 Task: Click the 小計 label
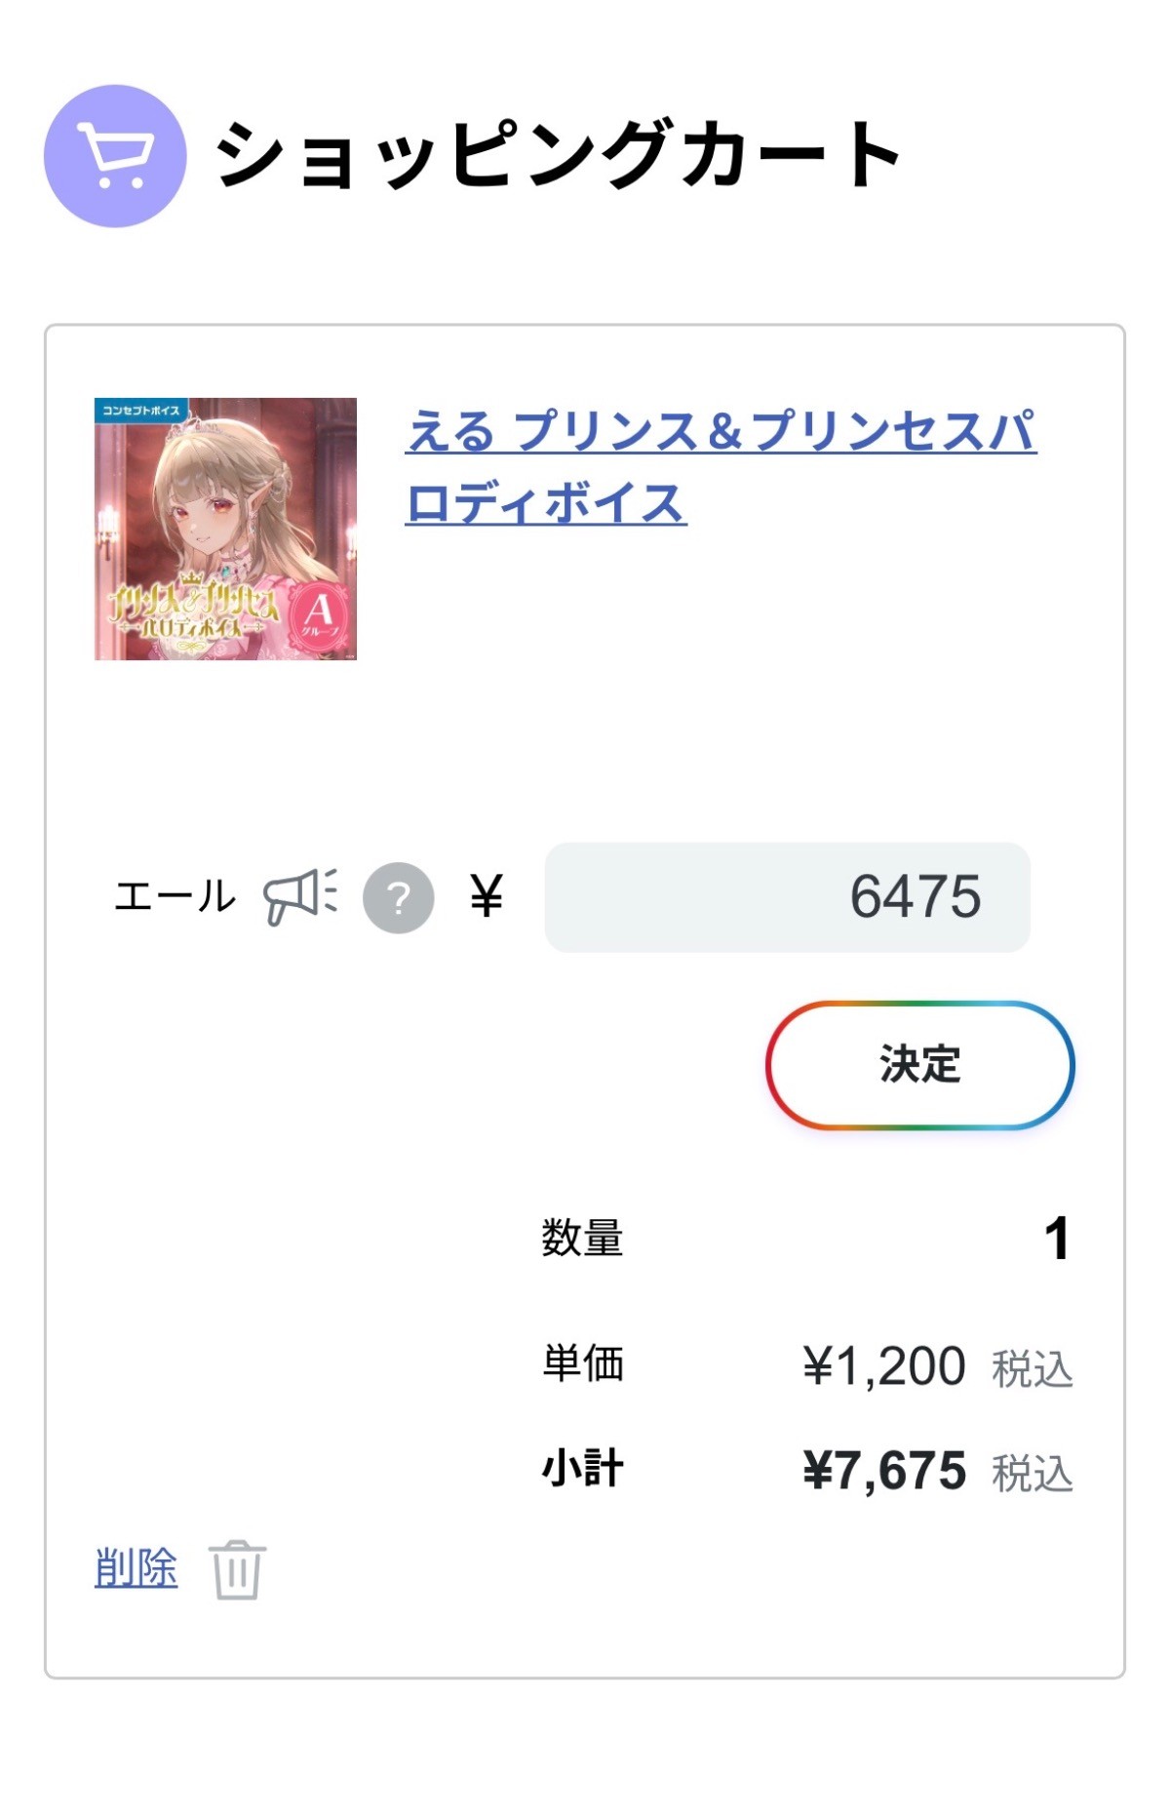pos(582,1469)
